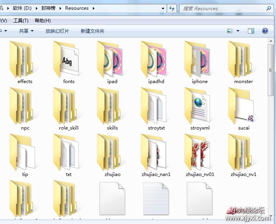Click the change view icon
Screen dimensions: 276x224
point(230,31)
